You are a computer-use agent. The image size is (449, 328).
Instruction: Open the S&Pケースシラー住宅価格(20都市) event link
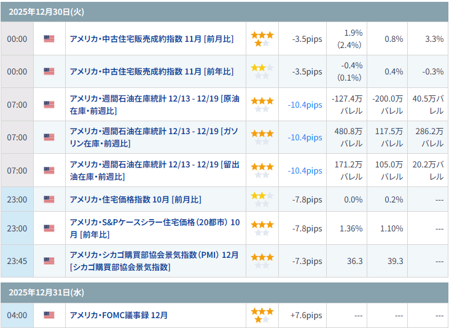coord(154,228)
